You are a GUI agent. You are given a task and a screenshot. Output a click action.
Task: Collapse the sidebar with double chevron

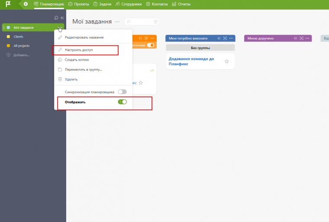pyautogui.click(x=62, y=18)
